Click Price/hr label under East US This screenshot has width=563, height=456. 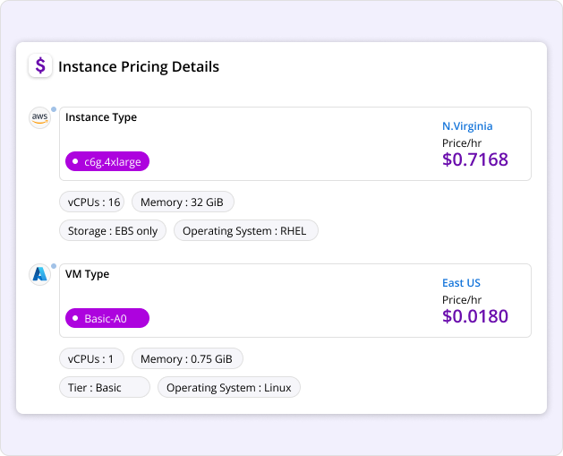click(462, 300)
